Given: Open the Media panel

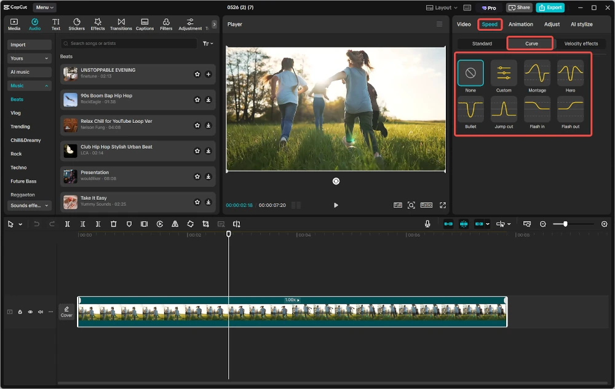Looking at the screenshot, I should 14,25.
